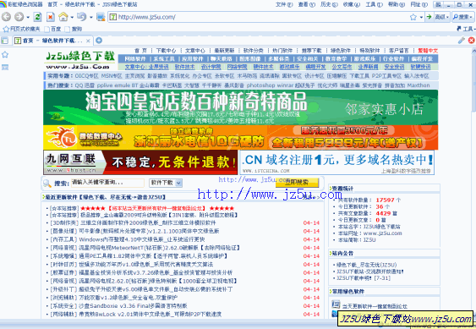Open the 查看 menu
The height and width of the screenshot is (329, 476).
307,4
